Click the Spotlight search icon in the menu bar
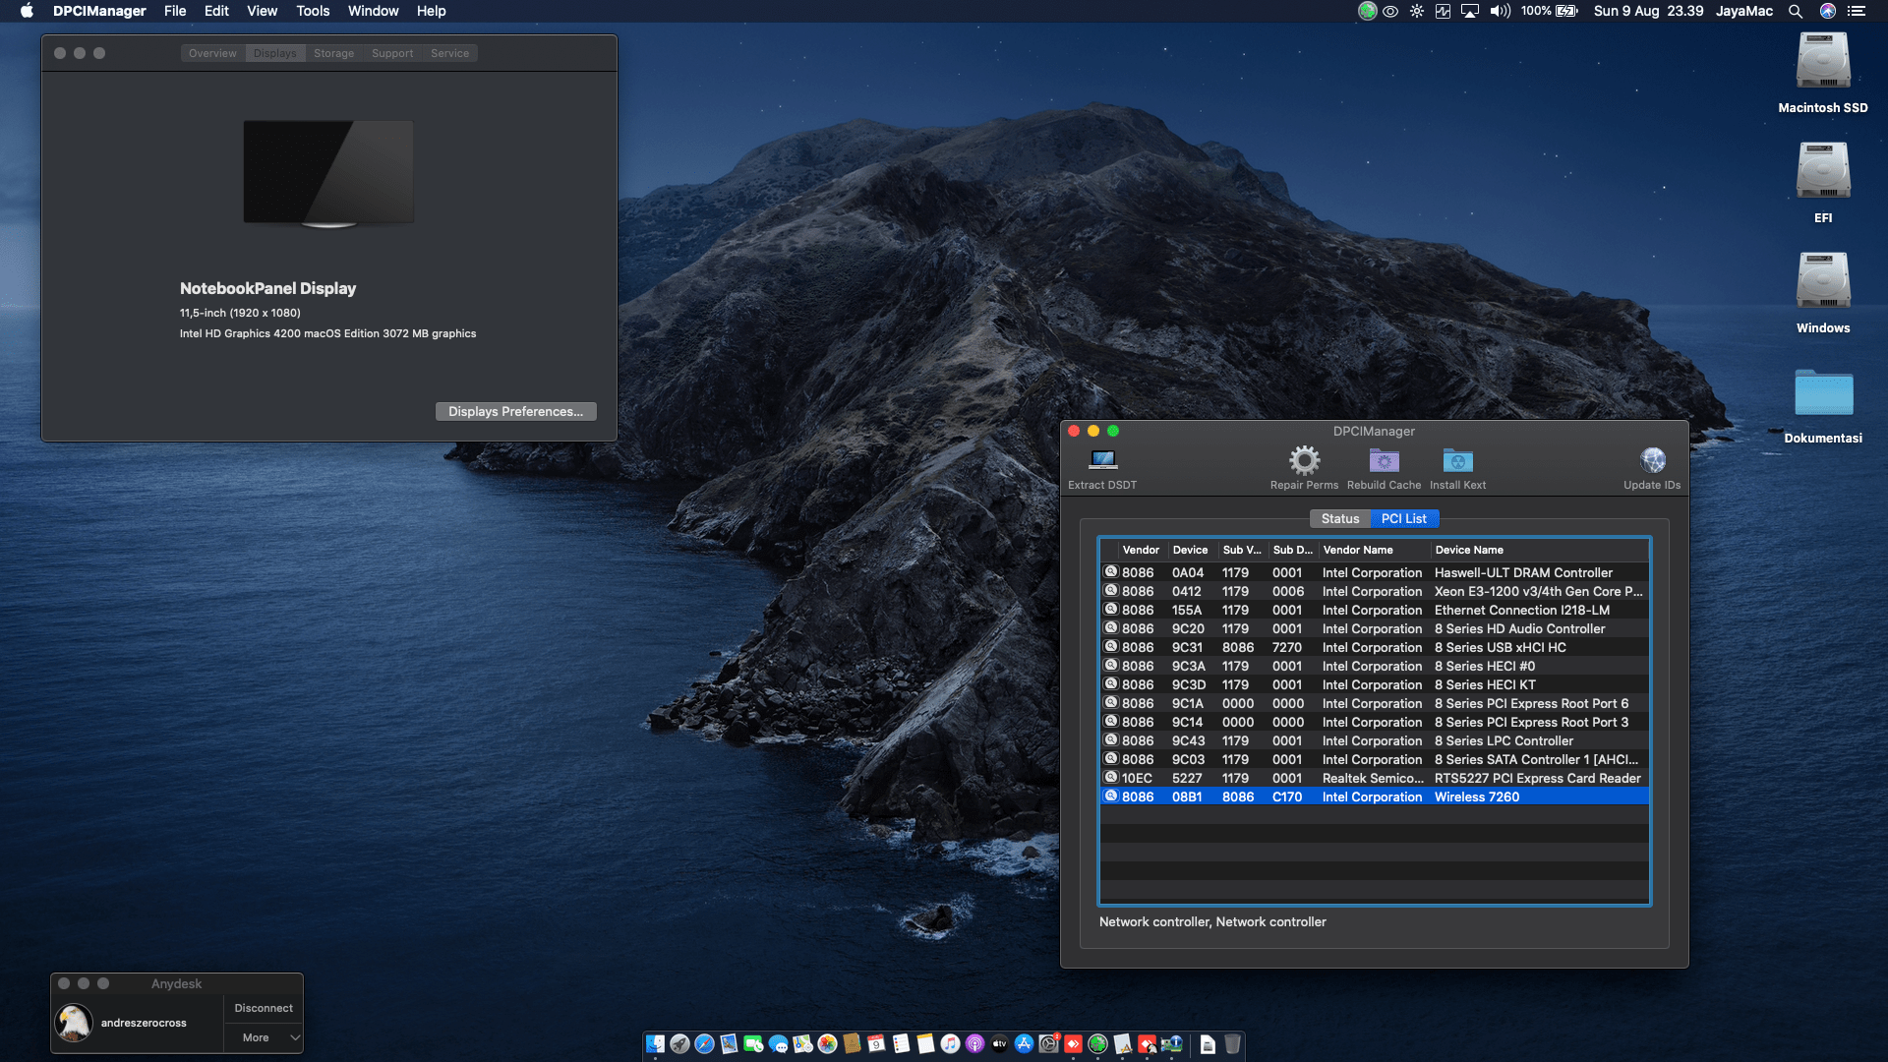The image size is (1888, 1062). (1795, 11)
